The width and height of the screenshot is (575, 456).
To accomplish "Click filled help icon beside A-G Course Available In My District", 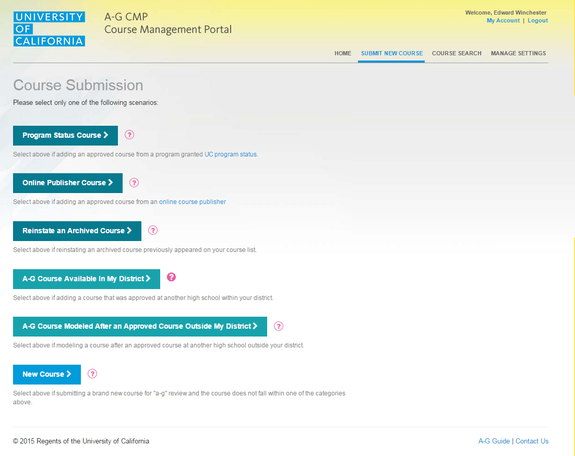I will pos(171,277).
